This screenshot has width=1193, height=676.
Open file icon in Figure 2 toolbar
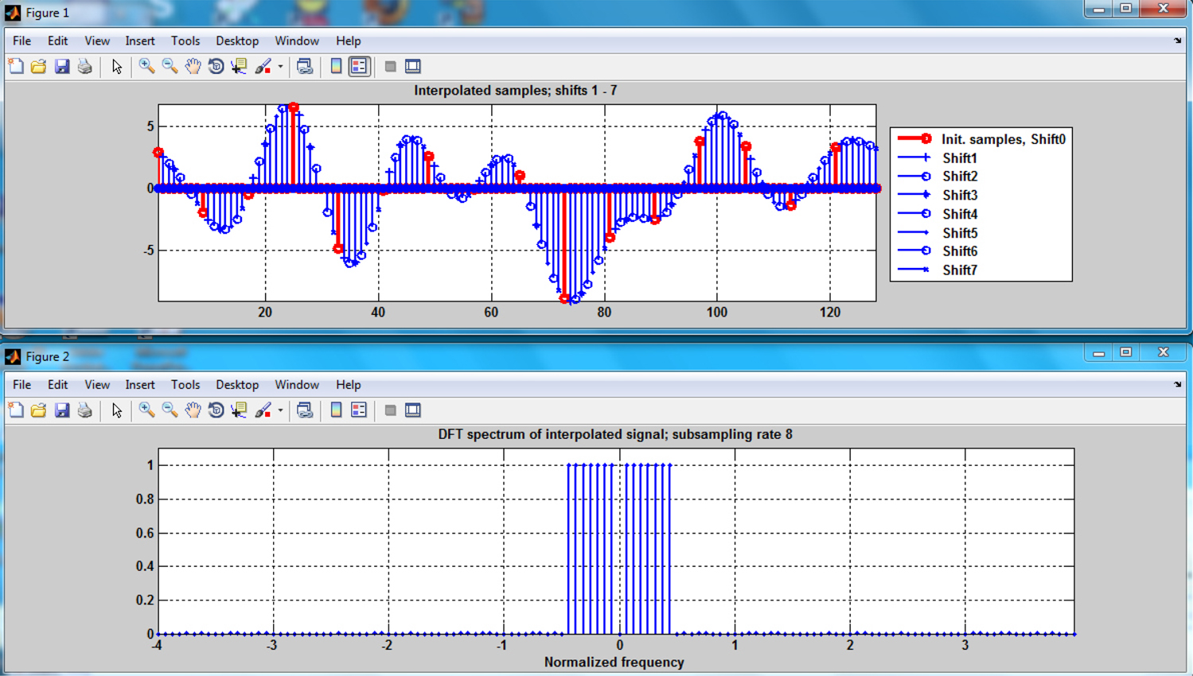(x=38, y=410)
